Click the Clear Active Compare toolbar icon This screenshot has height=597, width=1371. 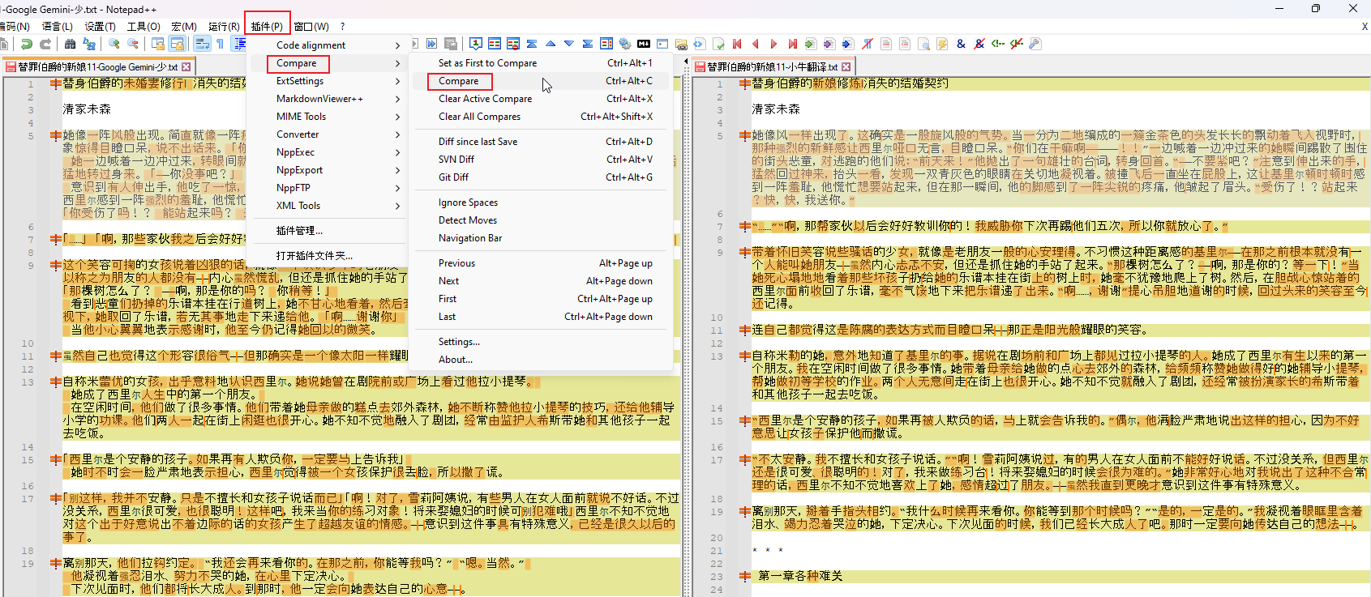click(513, 44)
